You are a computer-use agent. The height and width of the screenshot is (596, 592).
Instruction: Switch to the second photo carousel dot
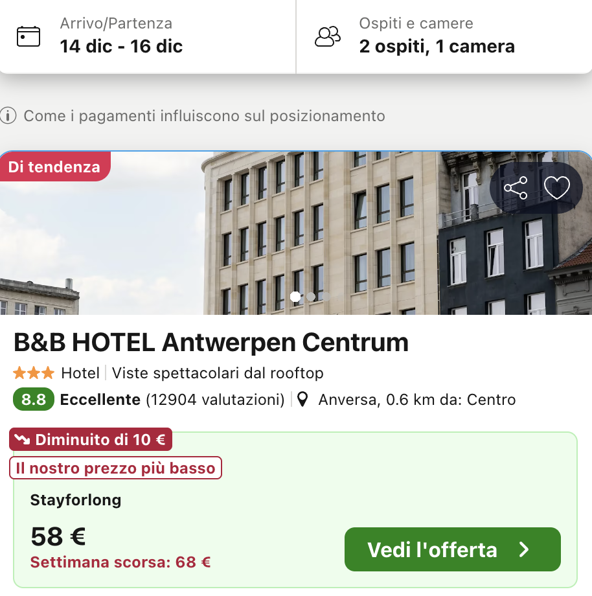tap(311, 297)
